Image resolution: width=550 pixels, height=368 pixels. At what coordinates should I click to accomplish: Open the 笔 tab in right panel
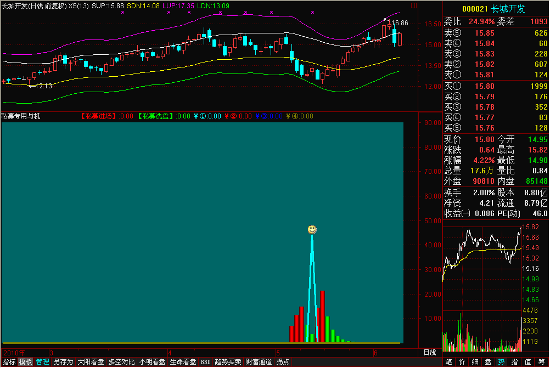tap(448, 361)
